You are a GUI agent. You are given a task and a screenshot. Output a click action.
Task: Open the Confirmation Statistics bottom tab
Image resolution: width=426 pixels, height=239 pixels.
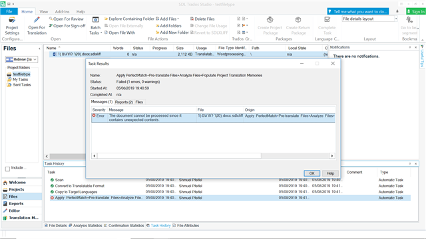124,226
